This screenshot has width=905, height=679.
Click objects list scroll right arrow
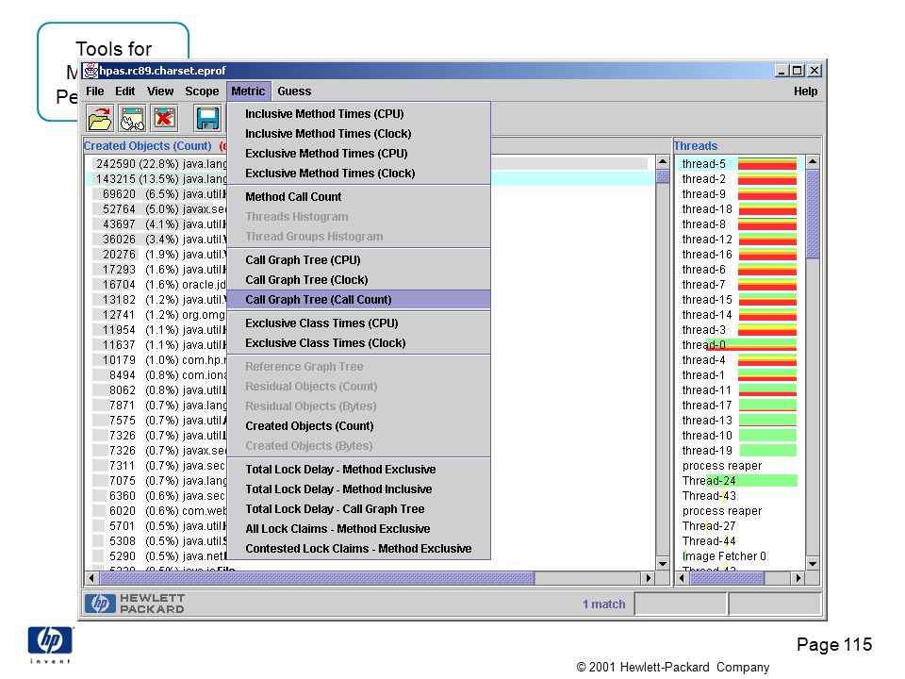pos(649,577)
